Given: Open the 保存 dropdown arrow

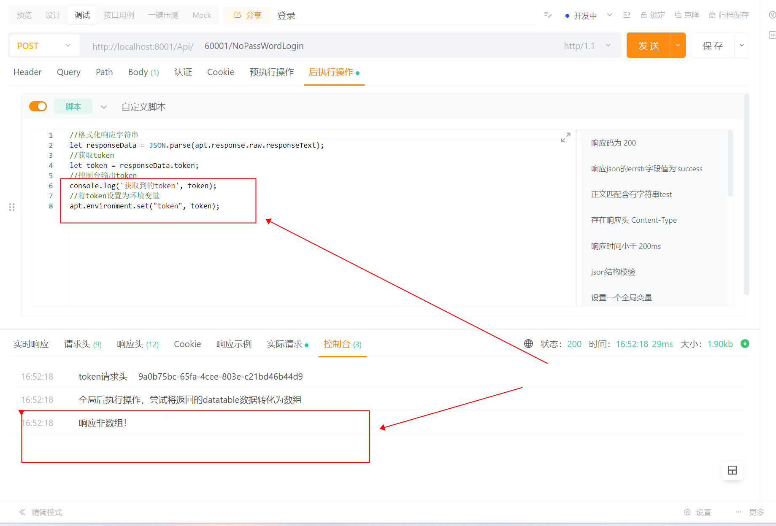Looking at the screenshot, I should pos(742,45).
